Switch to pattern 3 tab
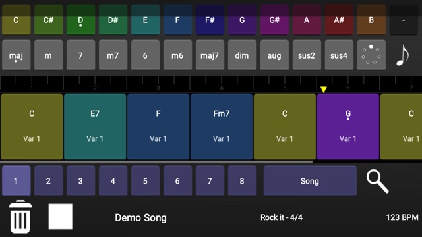This screenshot has height=237, width=422. [80, 180]
